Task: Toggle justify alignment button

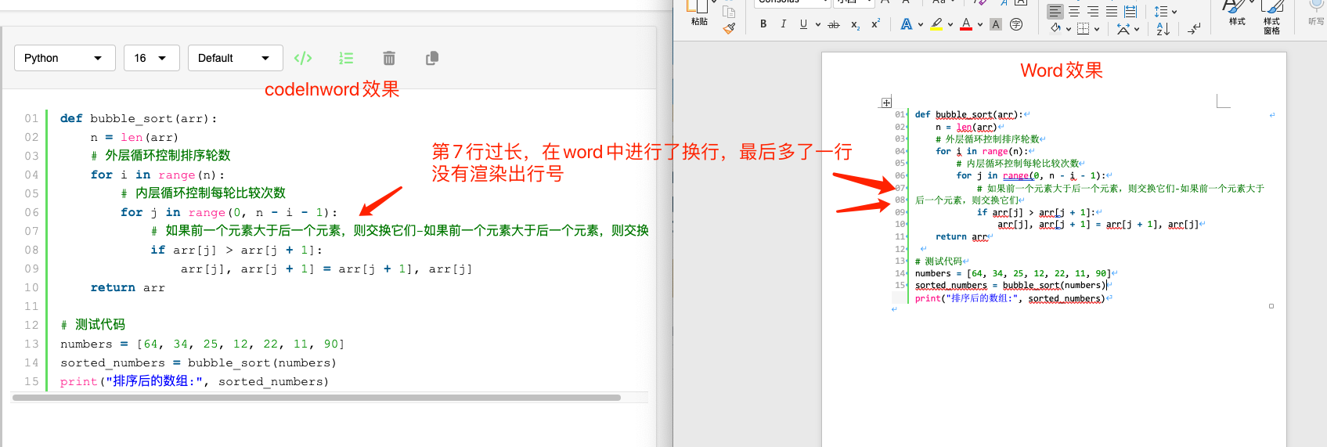Action: (1112, 12)
